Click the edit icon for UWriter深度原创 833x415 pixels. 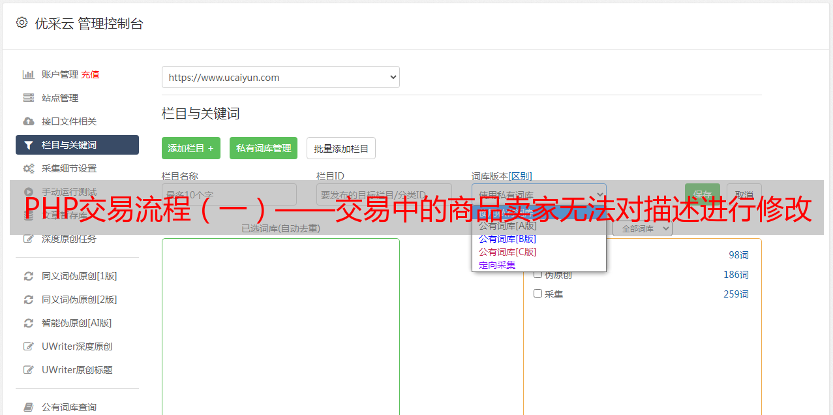click(x=29, y=346)
